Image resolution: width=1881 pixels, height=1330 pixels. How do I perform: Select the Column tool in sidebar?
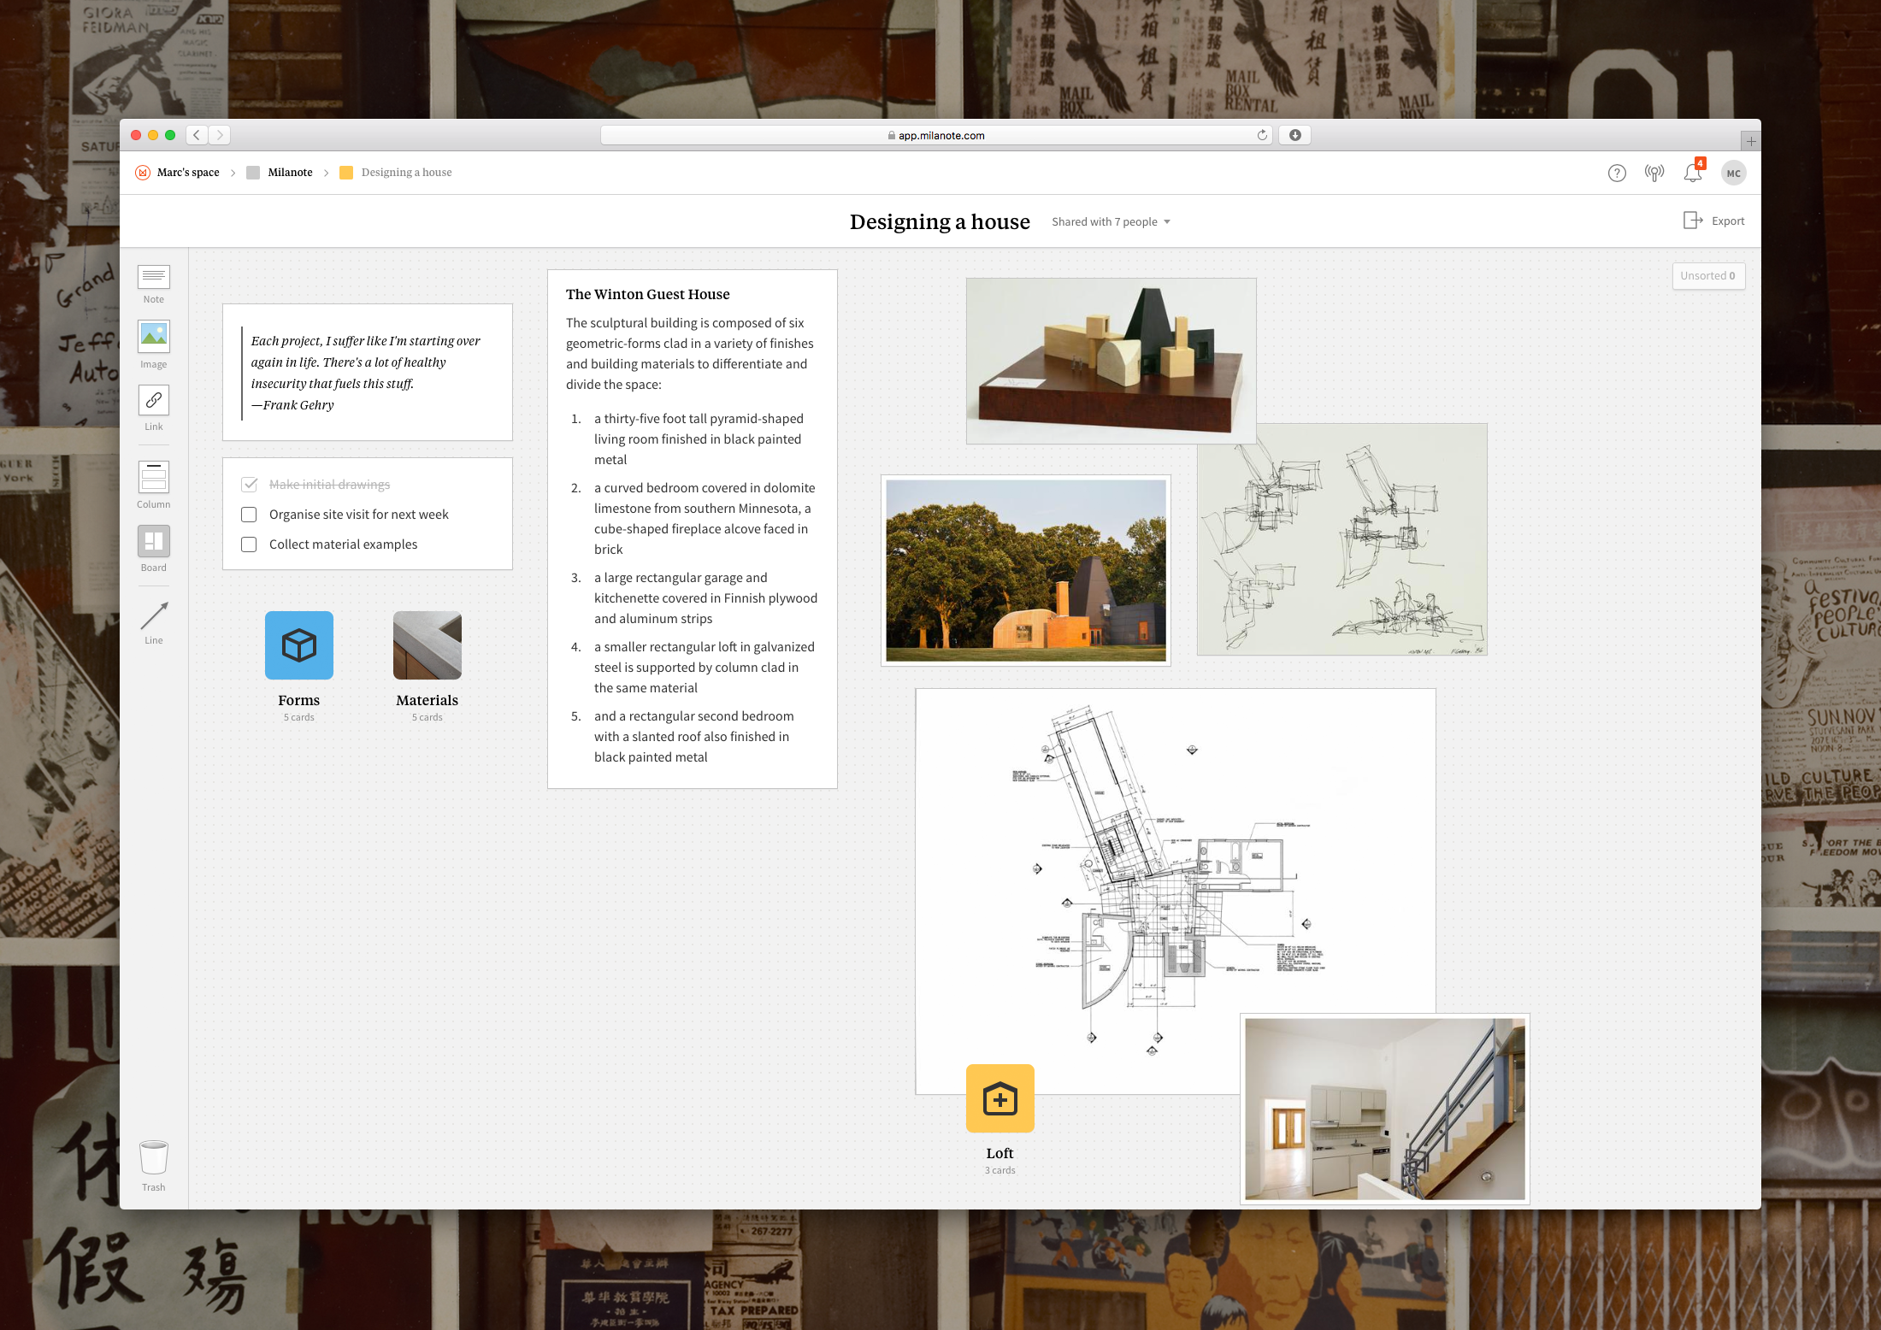pos(154,477)
